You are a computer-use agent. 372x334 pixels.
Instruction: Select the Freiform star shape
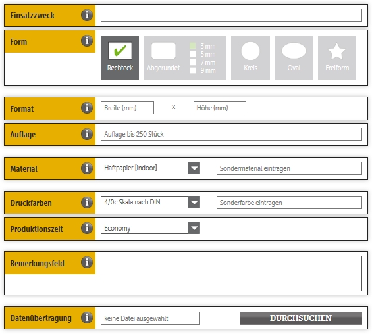(x=337, y=58)
